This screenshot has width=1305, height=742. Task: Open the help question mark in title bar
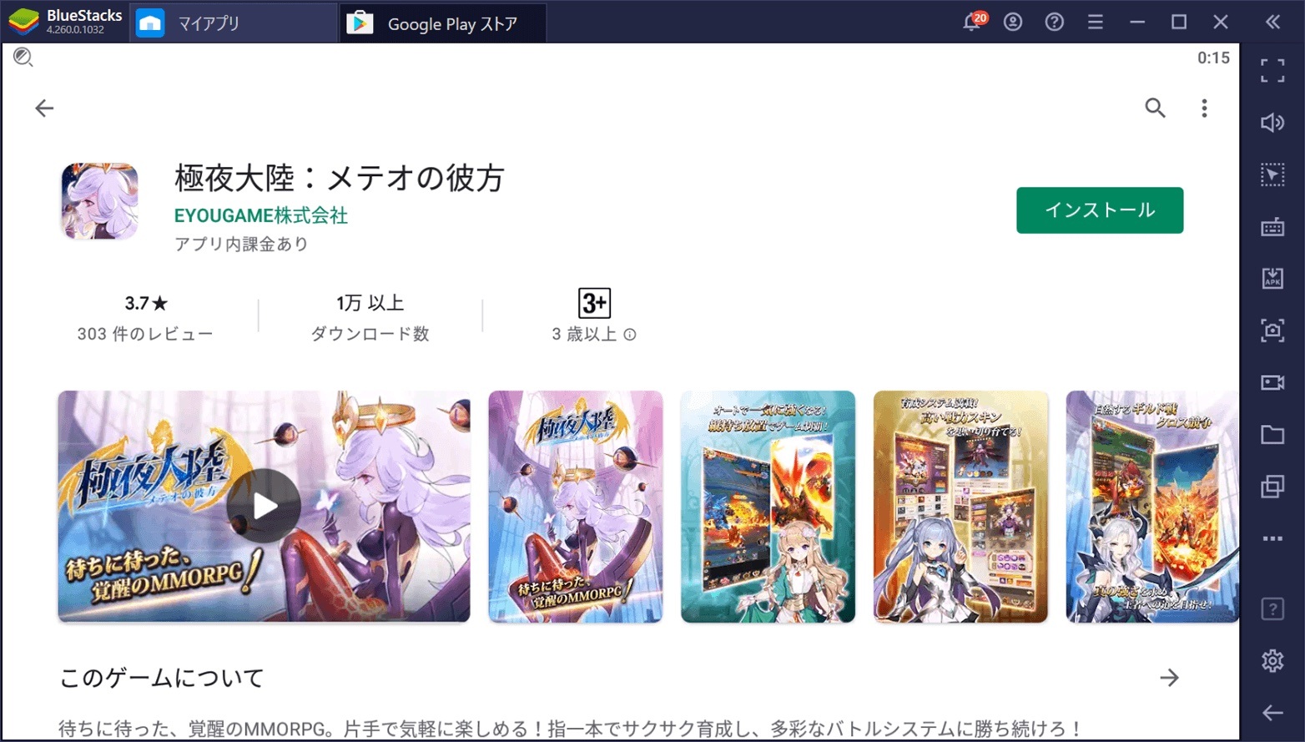point(1055,22)
